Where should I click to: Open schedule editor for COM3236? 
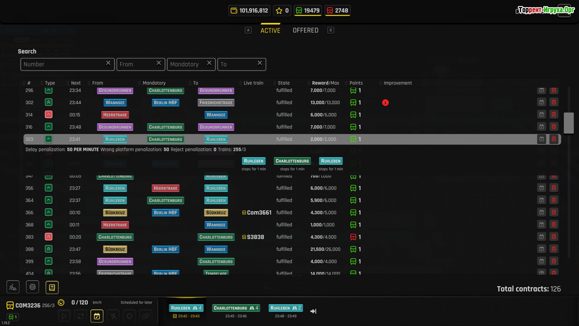click(97, 316)
